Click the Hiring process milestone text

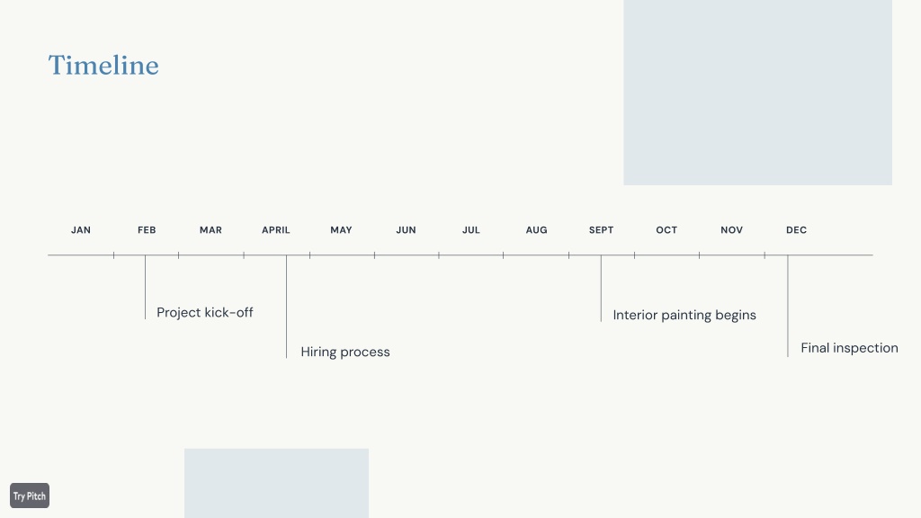pos(345,352)
